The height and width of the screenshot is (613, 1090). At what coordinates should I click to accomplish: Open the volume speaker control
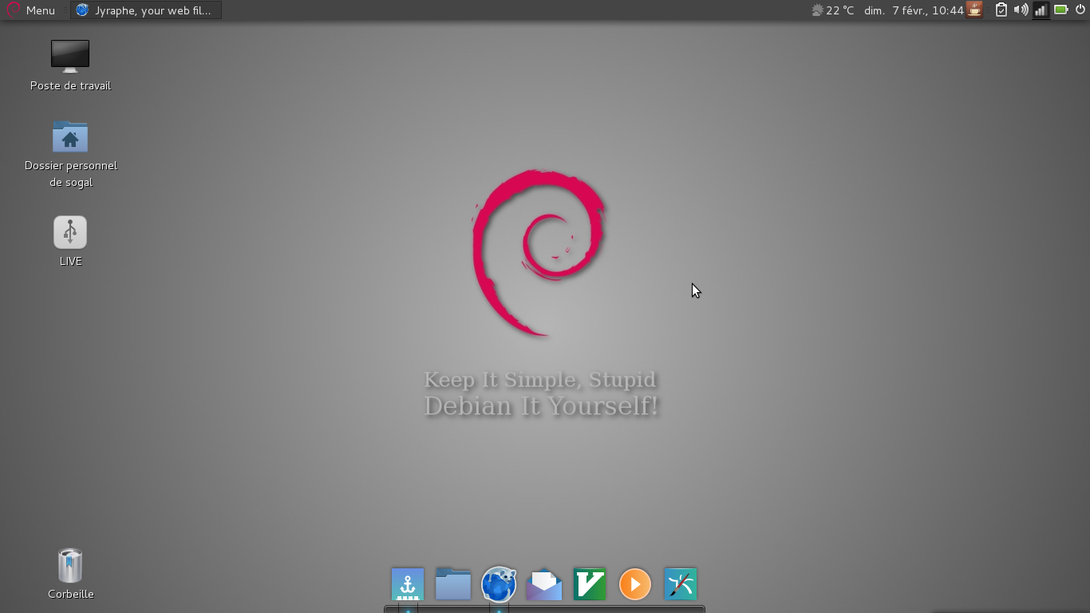pyautogui.click(x=1021, y=10)
